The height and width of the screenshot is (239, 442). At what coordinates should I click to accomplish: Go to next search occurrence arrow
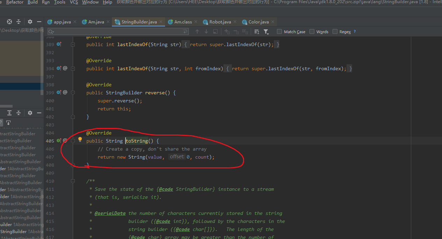point(206,31)
